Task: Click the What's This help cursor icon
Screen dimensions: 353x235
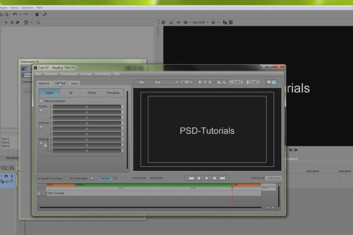Action: 45,14
